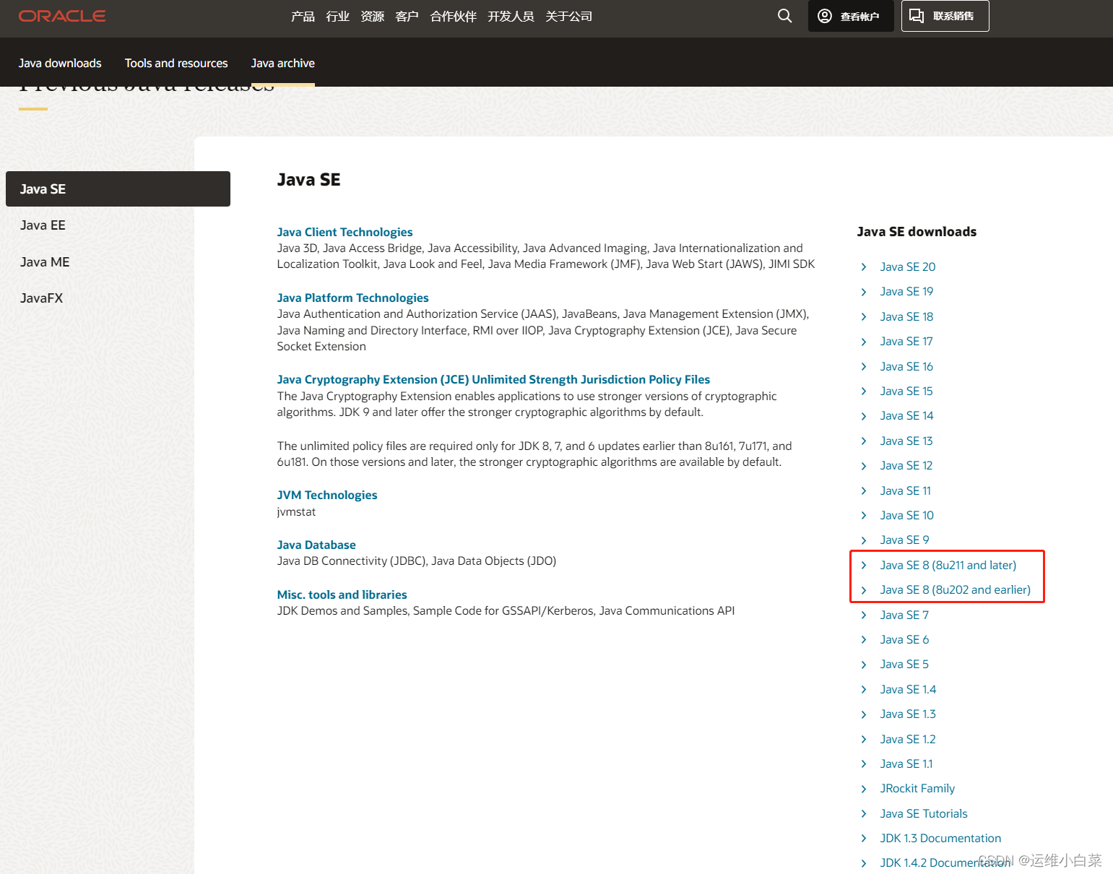Screen dimensions: 1113x874
Task: Select Java ME in the sidebar
Action: click(x=45, y=261)
